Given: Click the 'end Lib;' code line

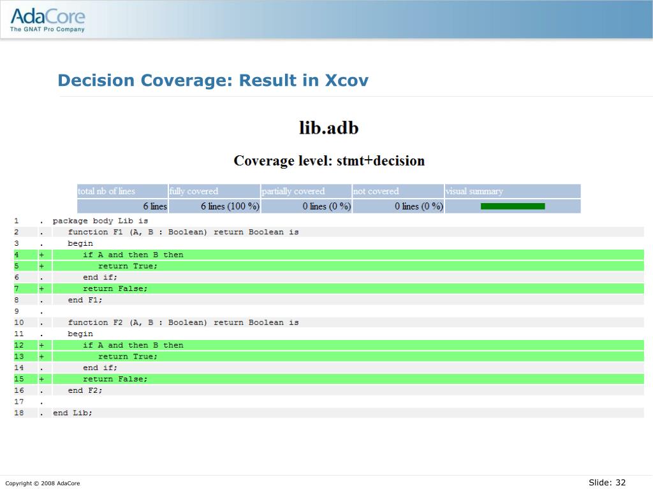Looking at the screenshot, I should (x=73, y=413).
